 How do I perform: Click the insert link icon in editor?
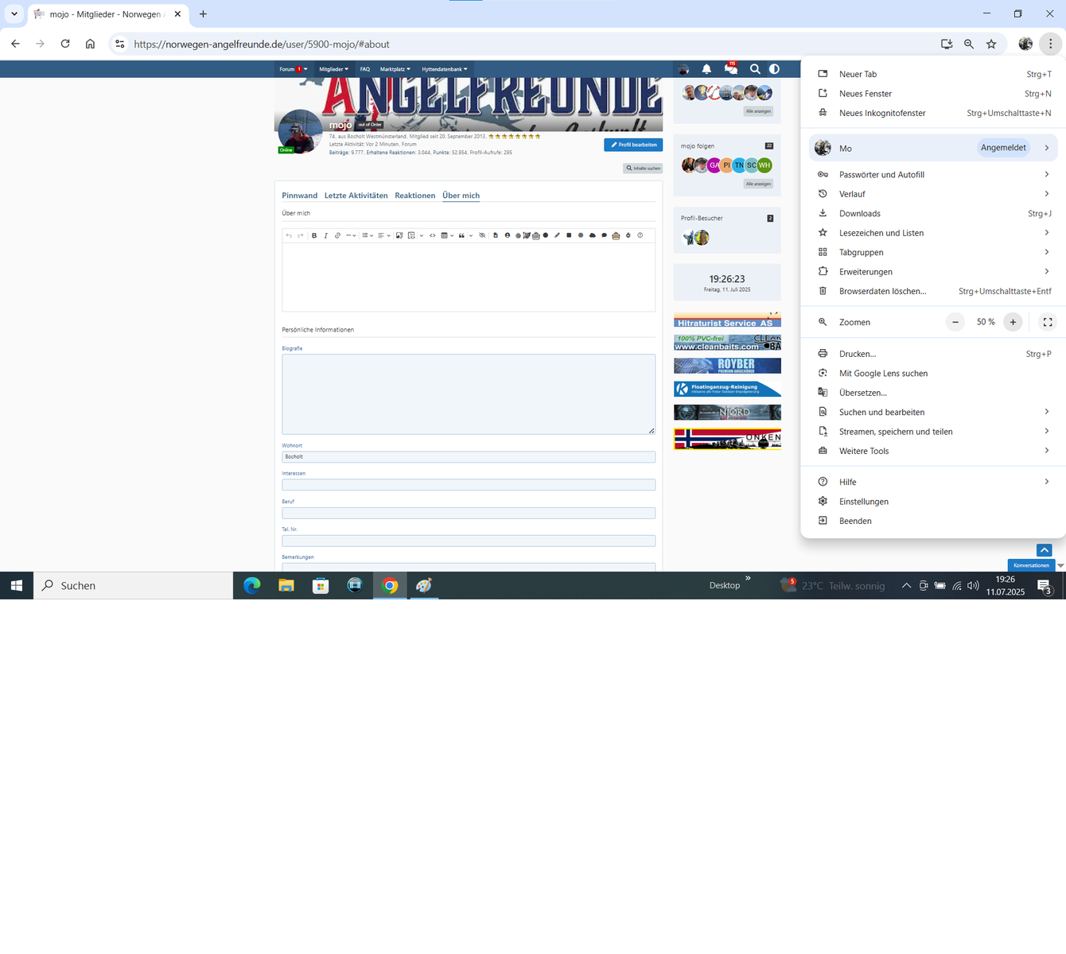(337, 235)
